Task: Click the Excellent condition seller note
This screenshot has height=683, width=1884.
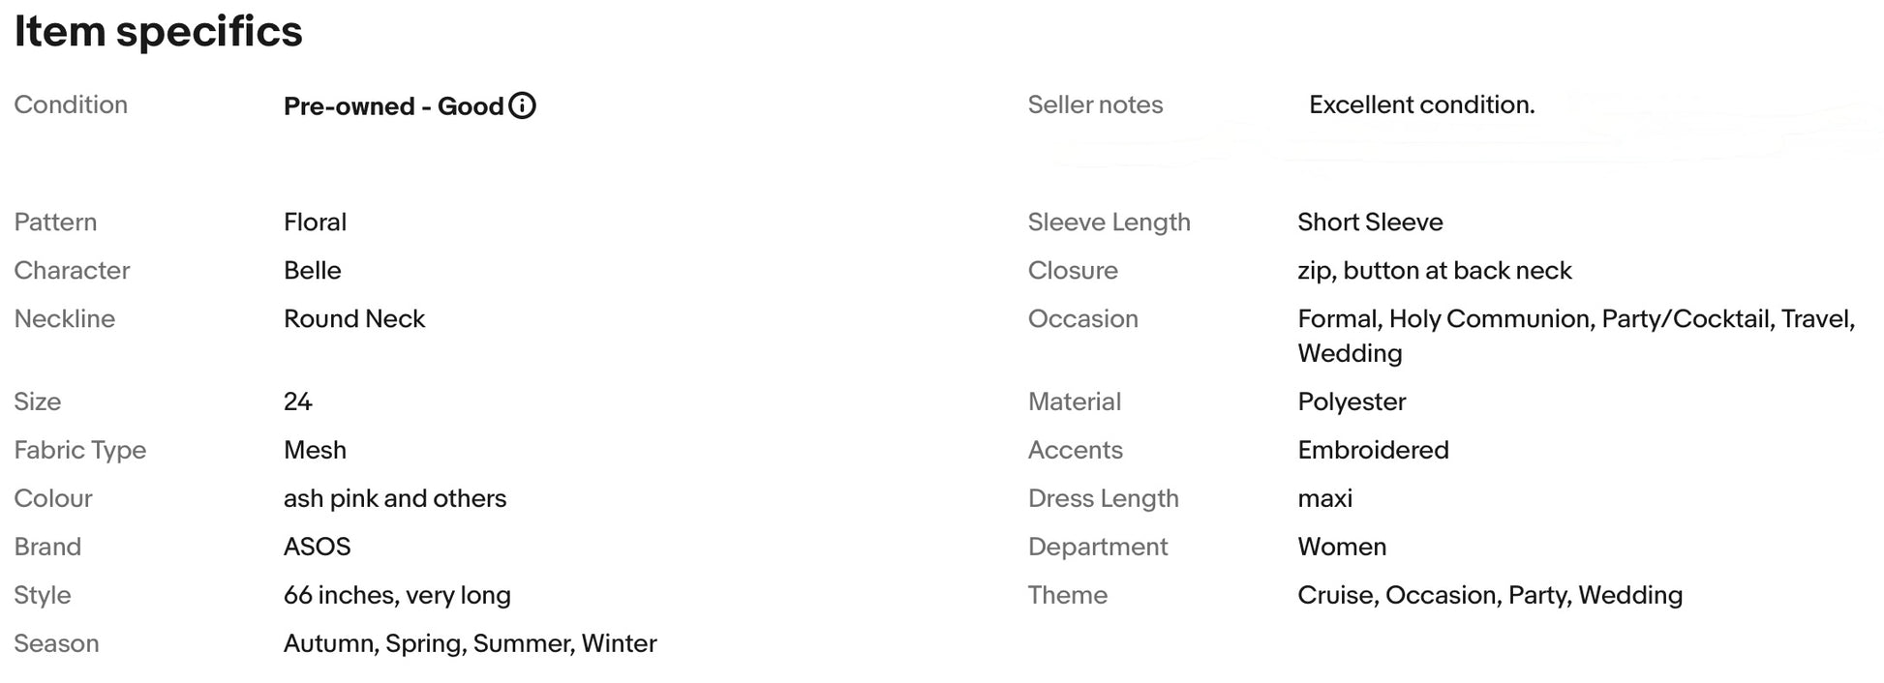Action: pos(1421,104)
